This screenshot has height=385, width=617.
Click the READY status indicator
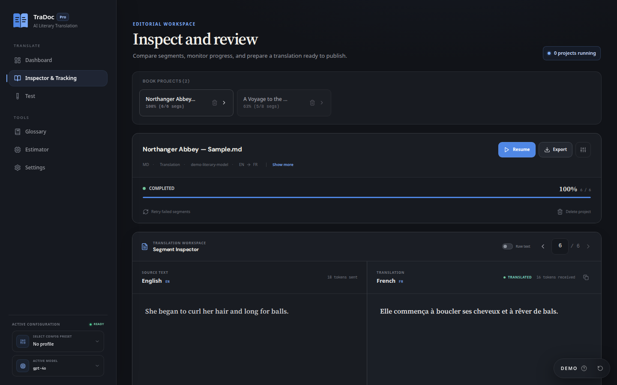pyautogui.click(x=97, y=324)
